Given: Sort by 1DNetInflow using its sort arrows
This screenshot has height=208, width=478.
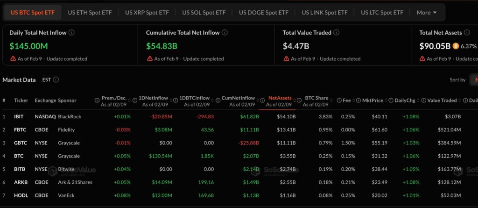Looking at the screenshot, I should (171, 100).
